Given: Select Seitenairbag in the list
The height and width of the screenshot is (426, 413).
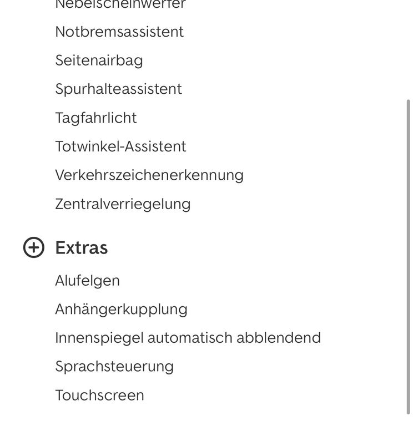Looking at the screenshot, I should click(x=99, y=60).
